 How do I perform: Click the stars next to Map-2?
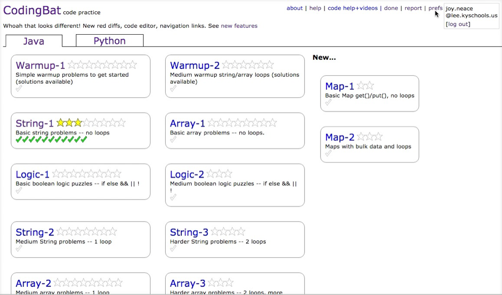tap(369, 137)
